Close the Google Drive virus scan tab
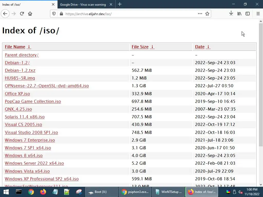The height and width of the screenshot is (197, 263). click(111, 4)
